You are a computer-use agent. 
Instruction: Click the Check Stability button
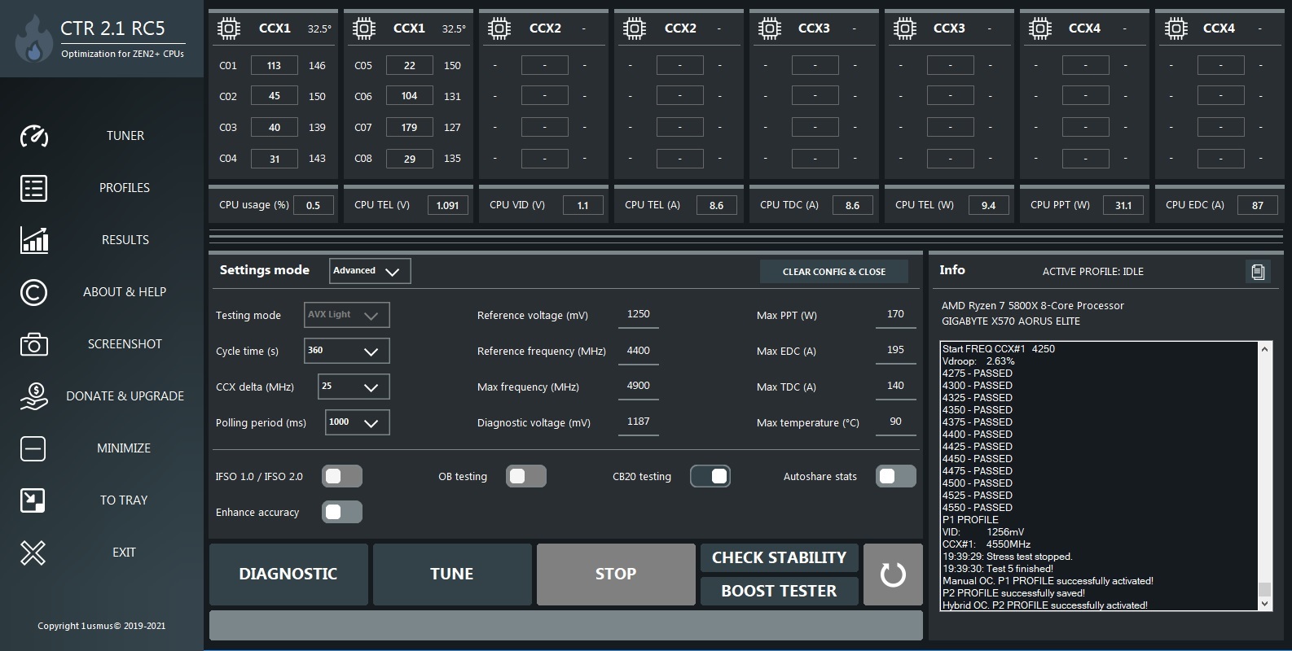point(779,558)
